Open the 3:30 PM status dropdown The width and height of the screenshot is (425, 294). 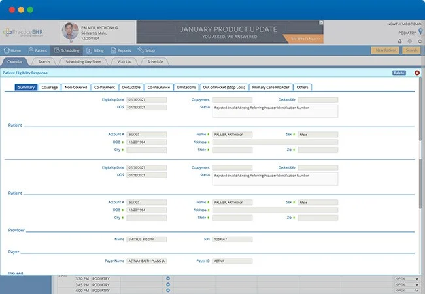point(407,279)
